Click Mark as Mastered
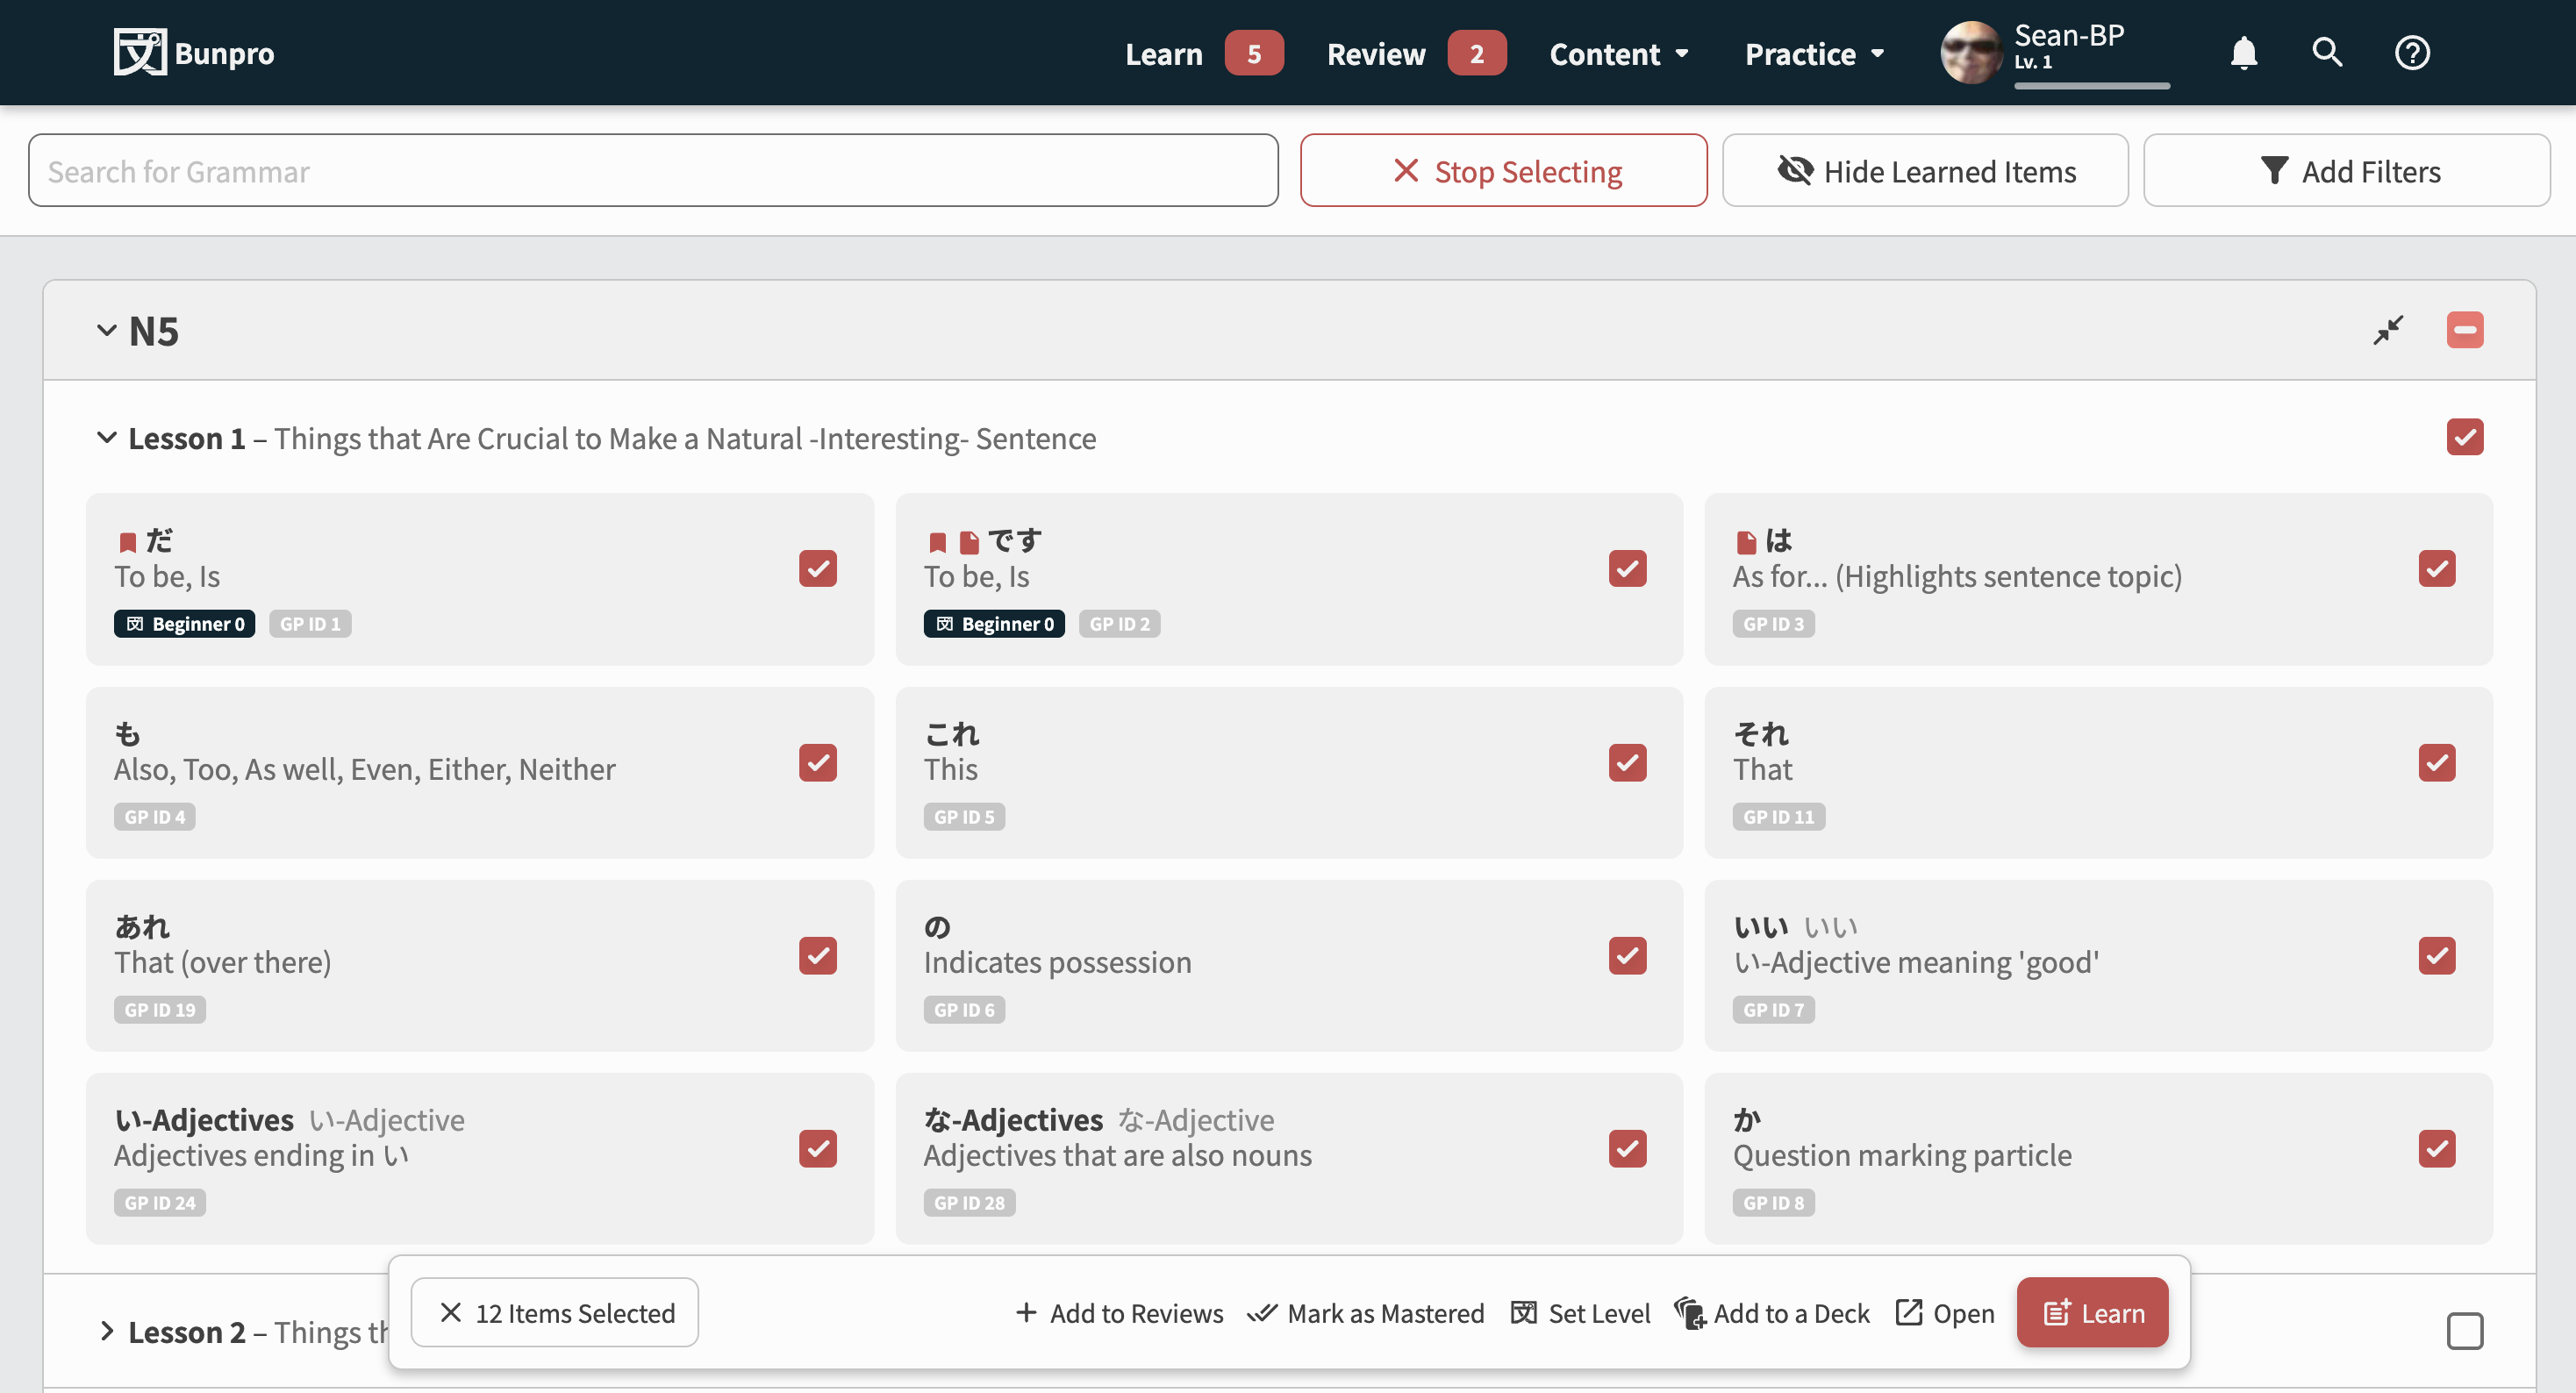2576x1393 pixels. tap(1366, 1313)
